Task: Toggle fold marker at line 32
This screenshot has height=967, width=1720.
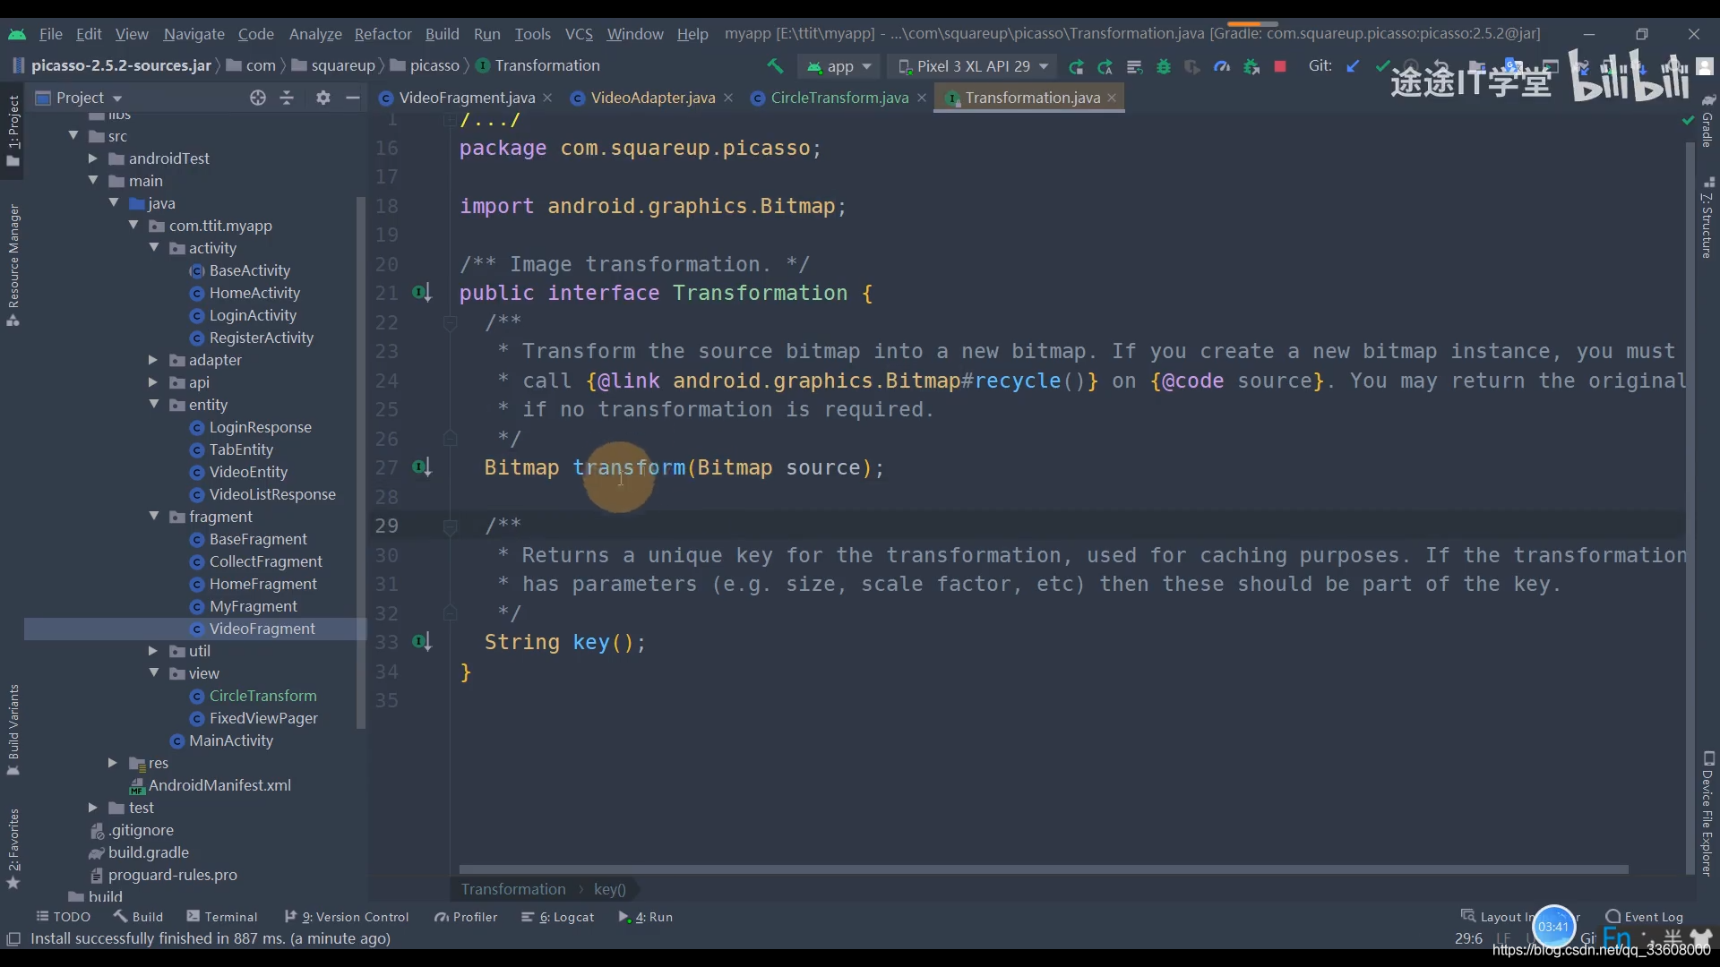Action: click(x=451, y=613)
